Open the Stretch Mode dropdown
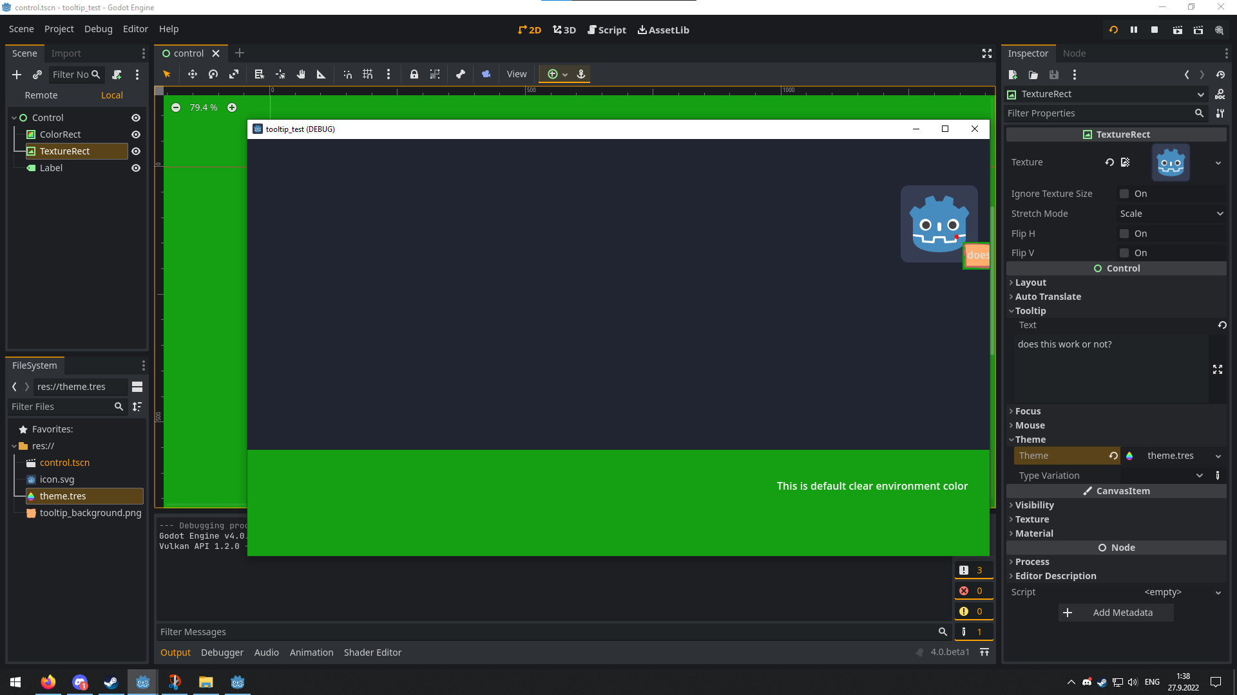Viewport: 1237px width, 695px height. click(x=1171, y=213)
